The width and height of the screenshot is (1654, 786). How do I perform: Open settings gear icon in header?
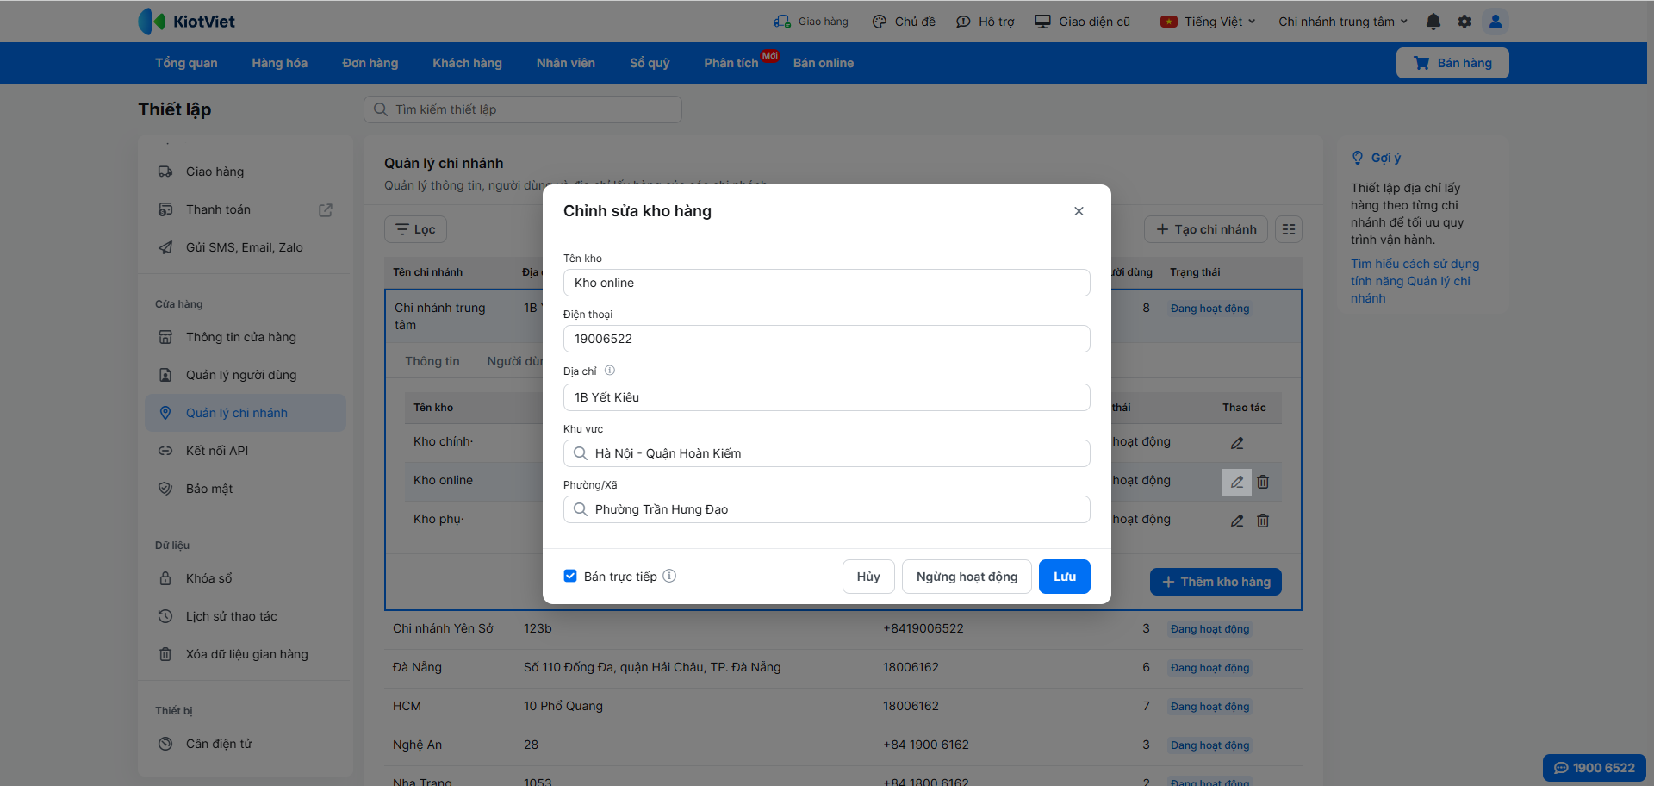tap(1464, 22)
